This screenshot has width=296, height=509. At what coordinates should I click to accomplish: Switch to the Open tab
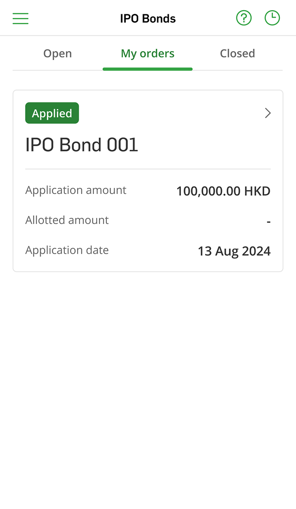tap(57, 54)
